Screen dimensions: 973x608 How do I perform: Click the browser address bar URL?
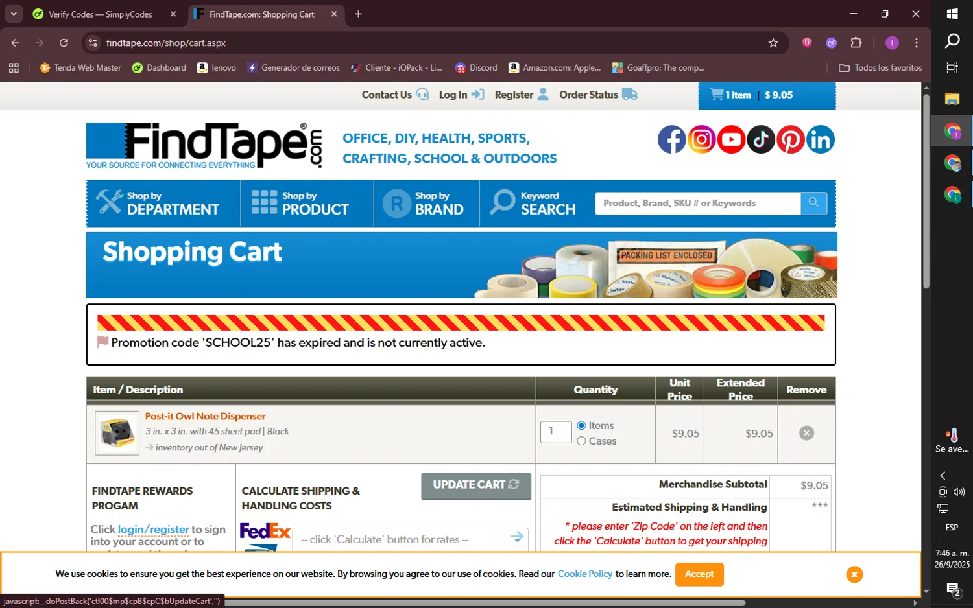(x=166, y=43)
